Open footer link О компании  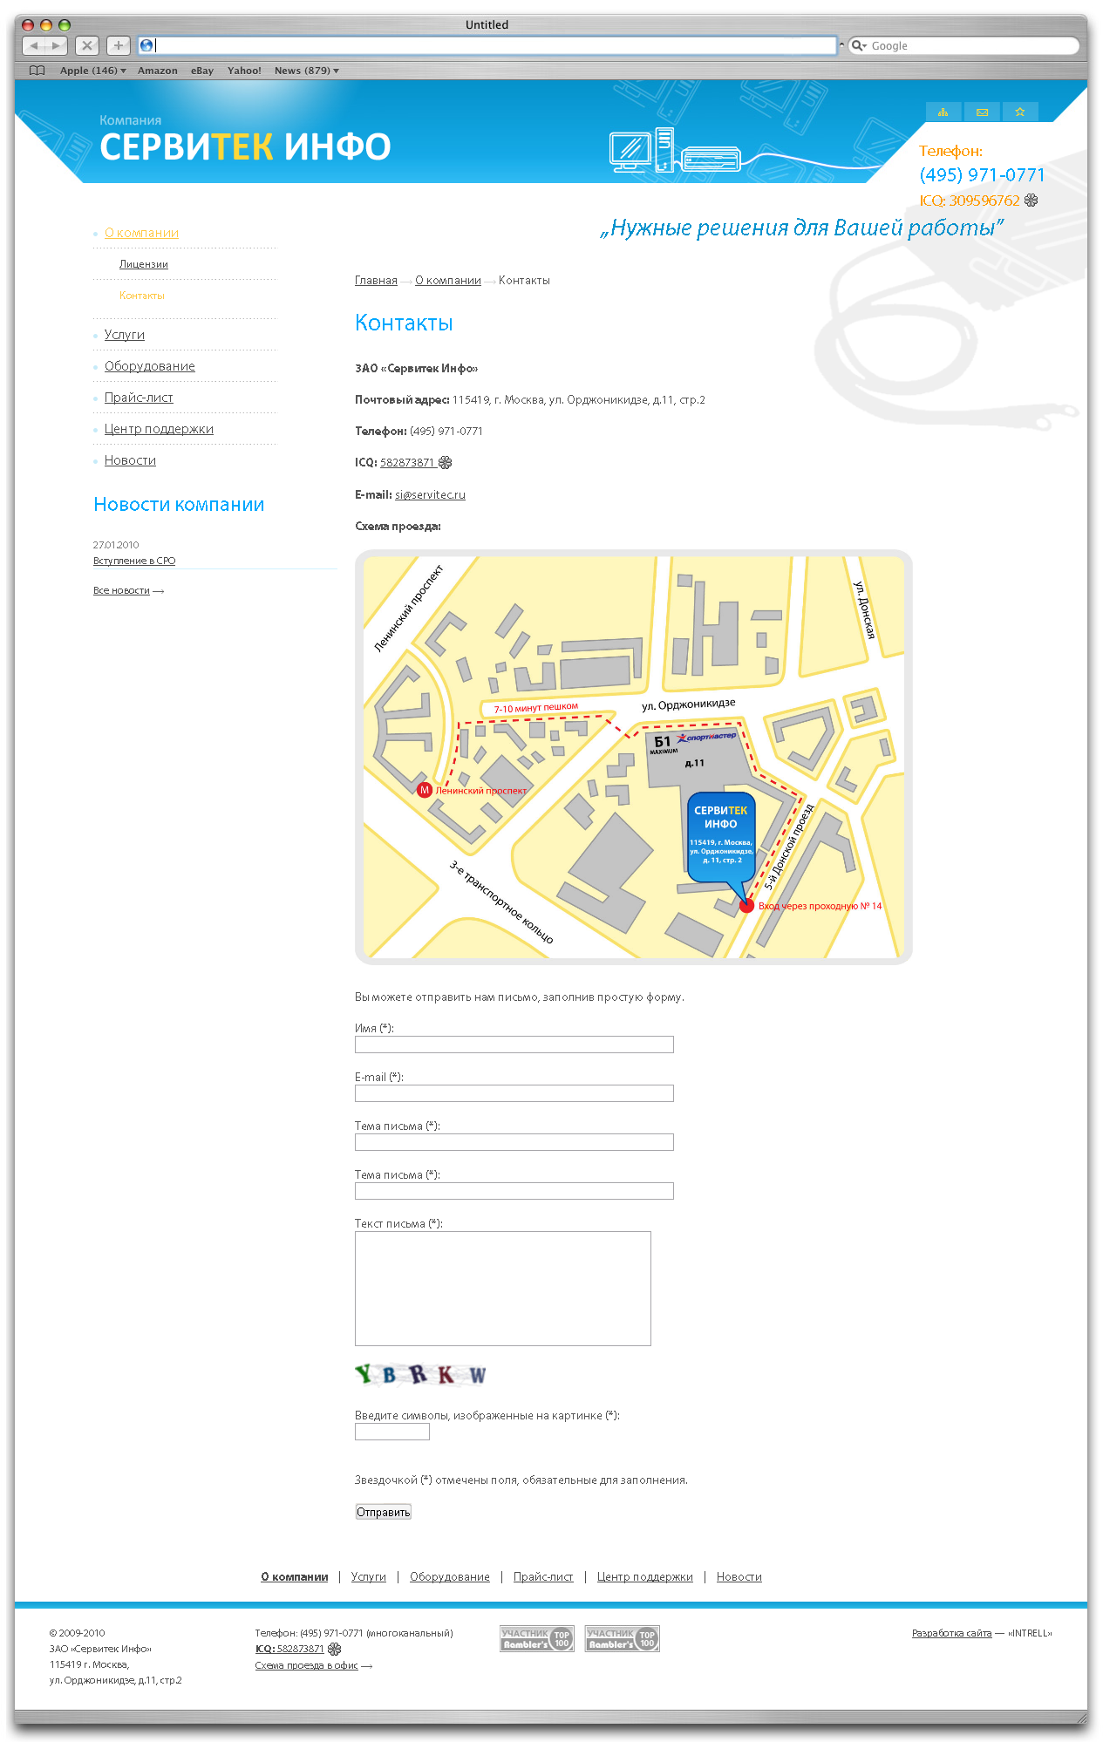point(295,1577)
